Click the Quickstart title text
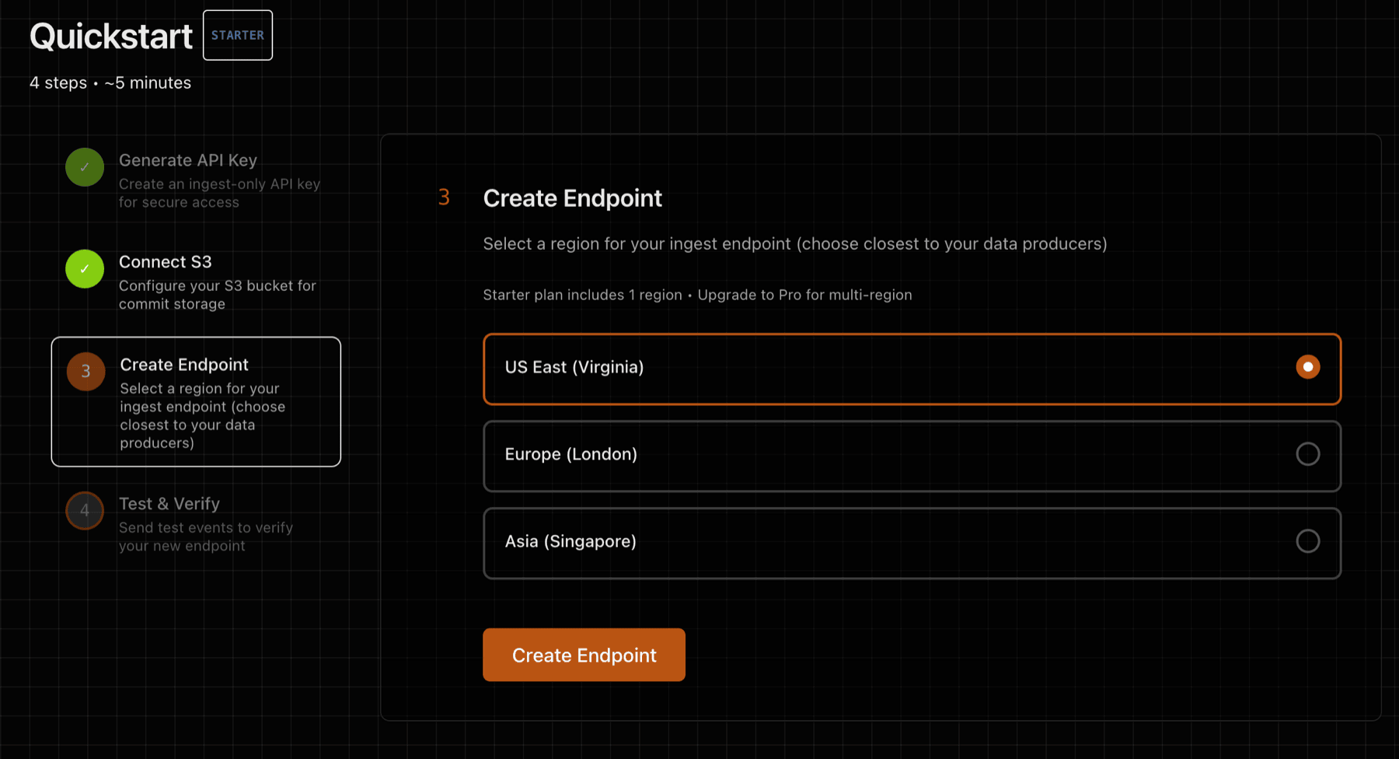 coord(111,36)
